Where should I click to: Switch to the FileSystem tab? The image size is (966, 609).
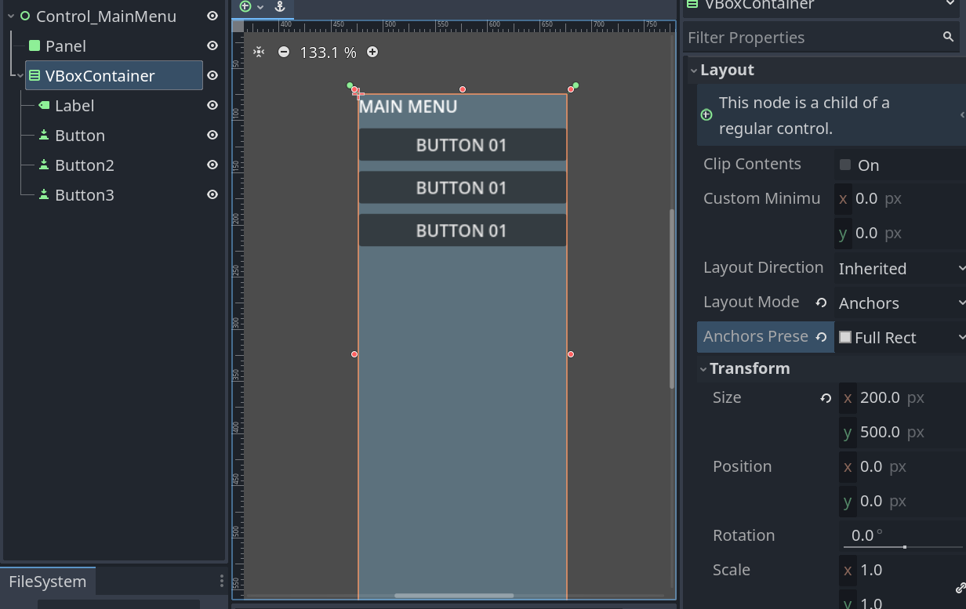47,582
